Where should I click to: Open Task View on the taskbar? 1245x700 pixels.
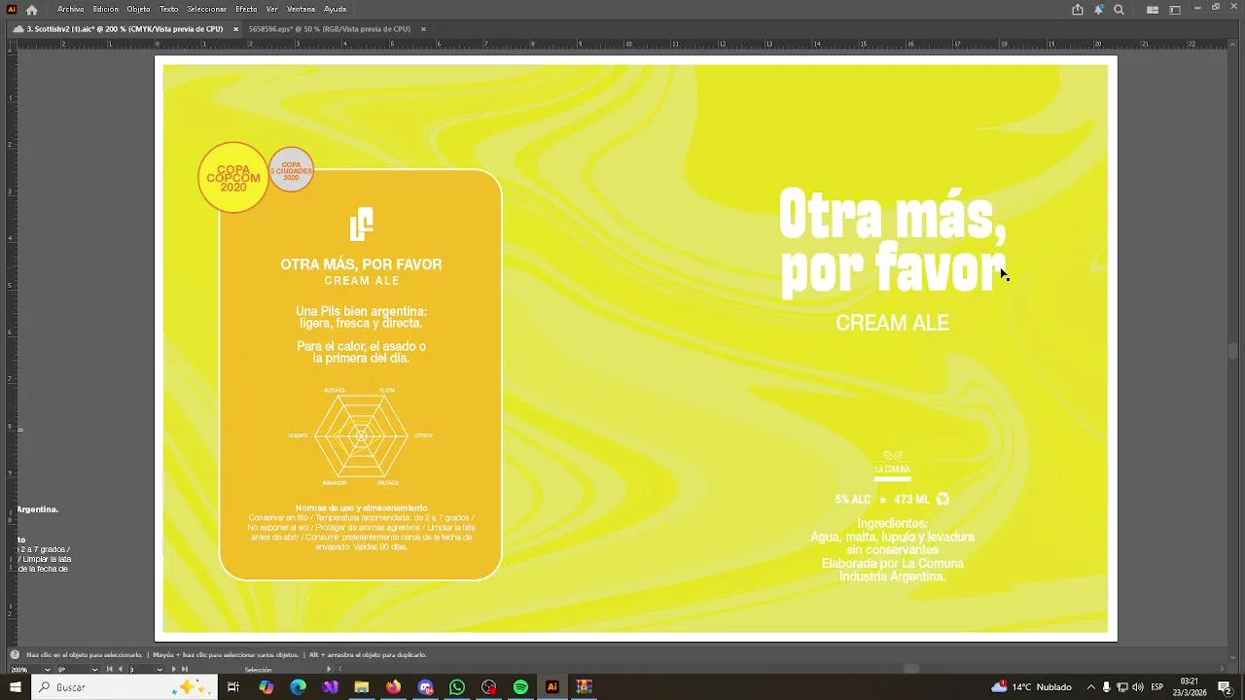[233, 687]
